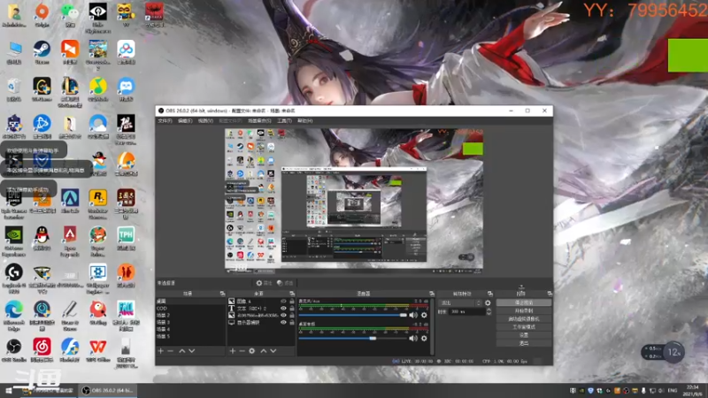Move the selected source up
Image resolution: width=708 pixels, height=398 pixels.
pos(263,350)
